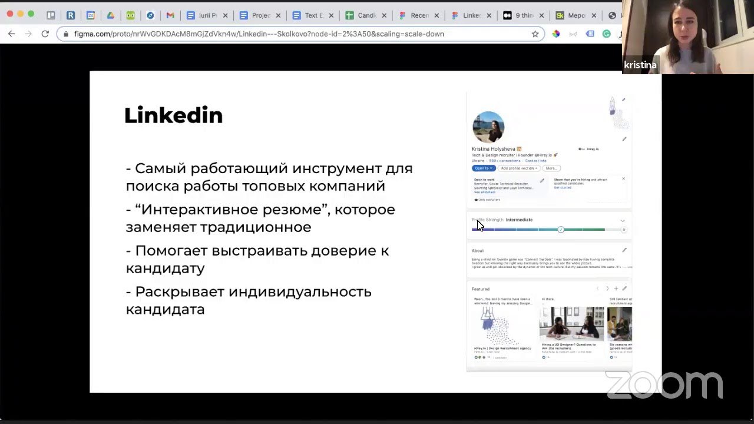Go to next Featured item arrow

607,289
